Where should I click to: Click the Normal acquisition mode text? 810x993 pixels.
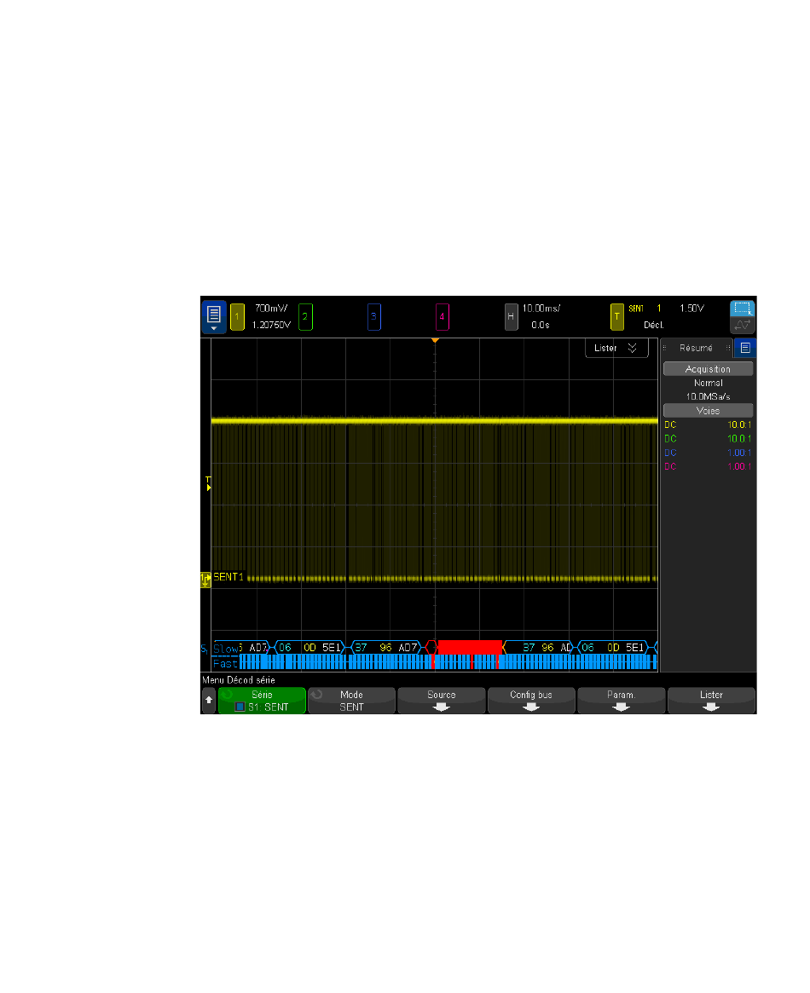[708, 384]
